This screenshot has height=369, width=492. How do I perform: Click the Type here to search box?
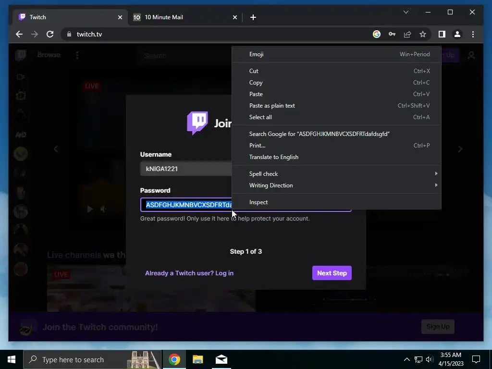click(x=92, y=359)
